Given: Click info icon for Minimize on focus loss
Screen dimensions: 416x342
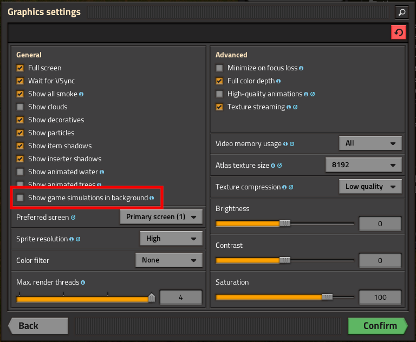Looking at the screenshot, I should click(x=301, y=68).
